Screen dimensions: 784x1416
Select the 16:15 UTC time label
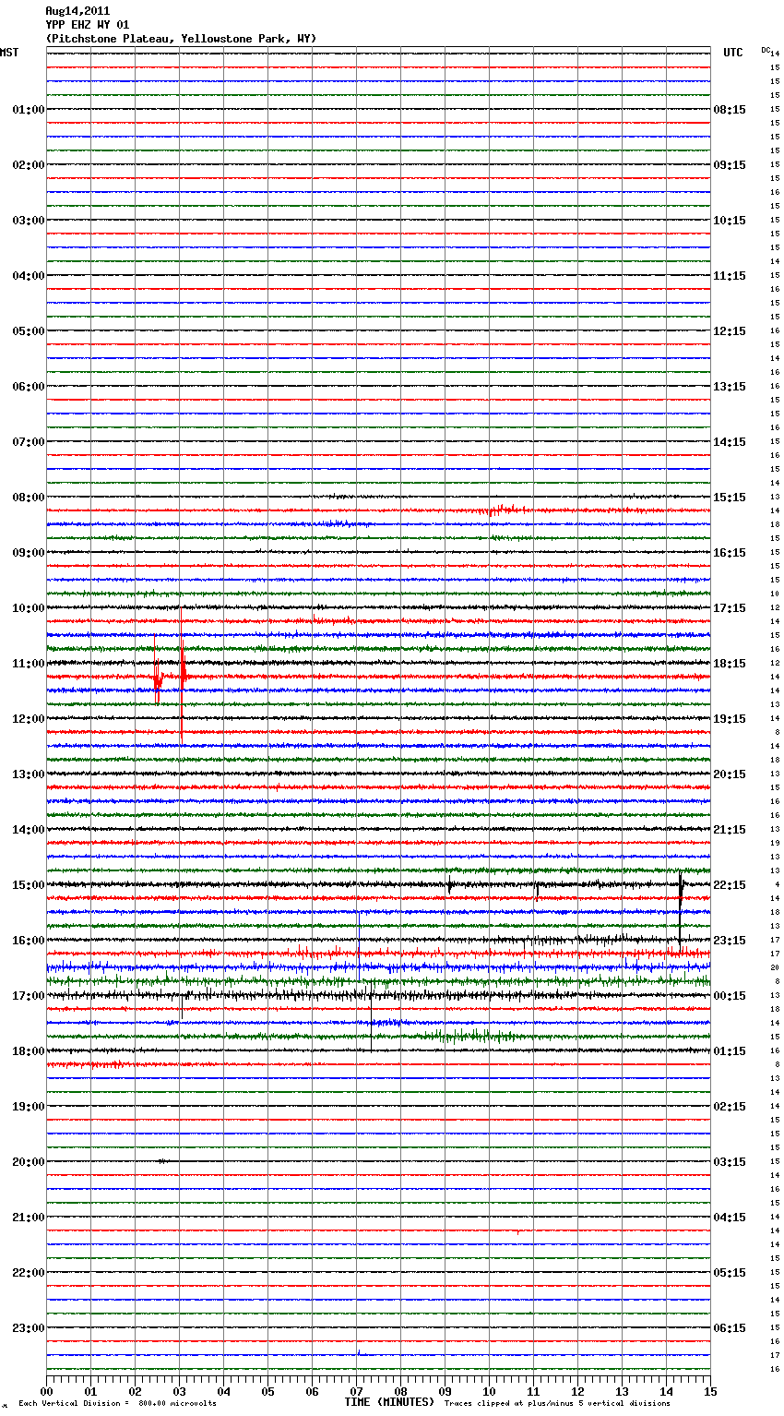coord(730,553)
